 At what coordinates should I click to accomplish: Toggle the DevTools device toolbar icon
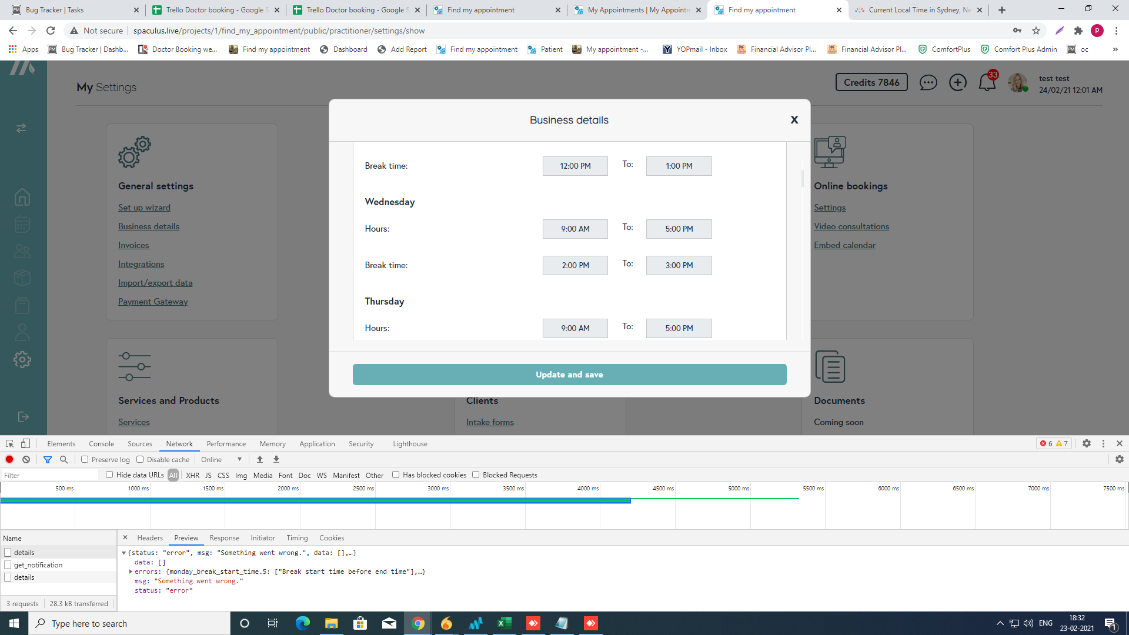click(25, 444)
